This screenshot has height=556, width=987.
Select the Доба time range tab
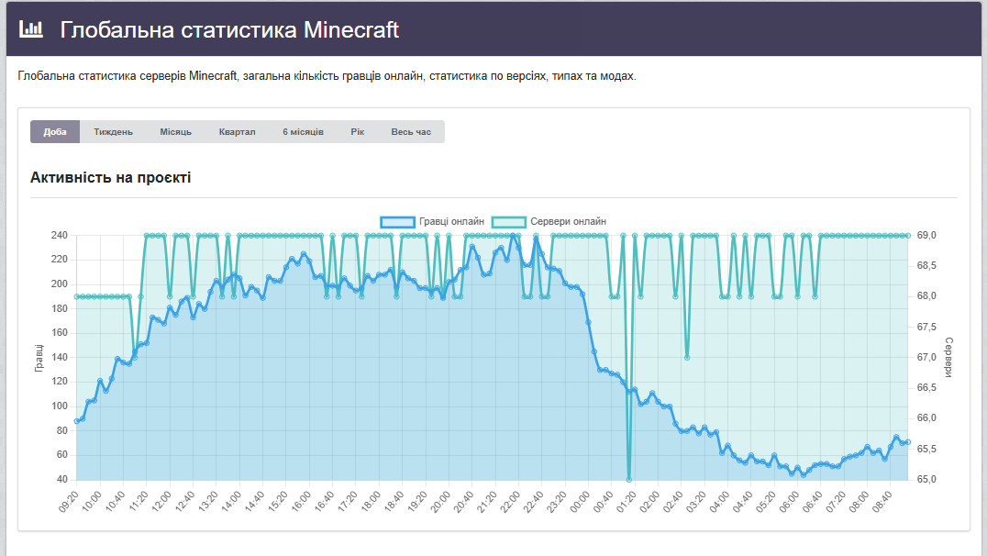click(x=55, y=131)
